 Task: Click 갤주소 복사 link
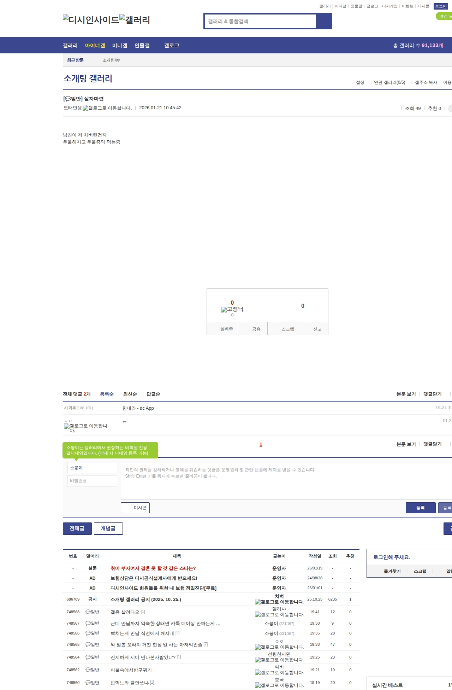pyautogui.click(x=426, y=82)
